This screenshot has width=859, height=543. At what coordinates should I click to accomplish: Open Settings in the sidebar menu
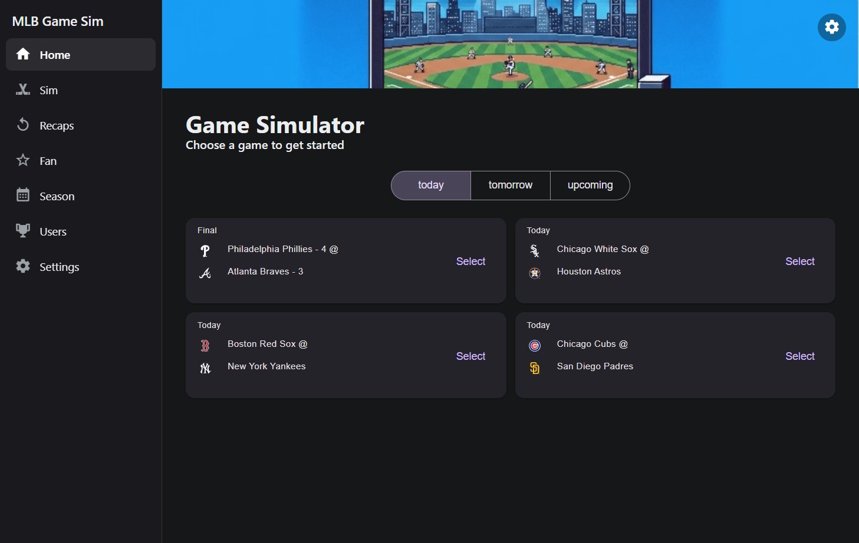pos(81,267)
